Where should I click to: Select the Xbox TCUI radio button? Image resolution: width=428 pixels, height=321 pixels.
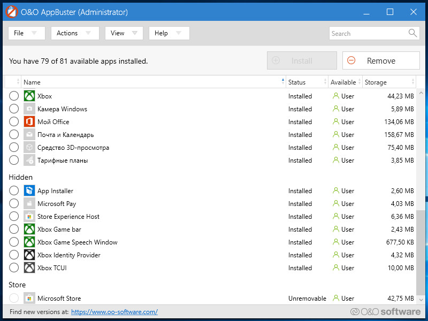coord(14,267)
